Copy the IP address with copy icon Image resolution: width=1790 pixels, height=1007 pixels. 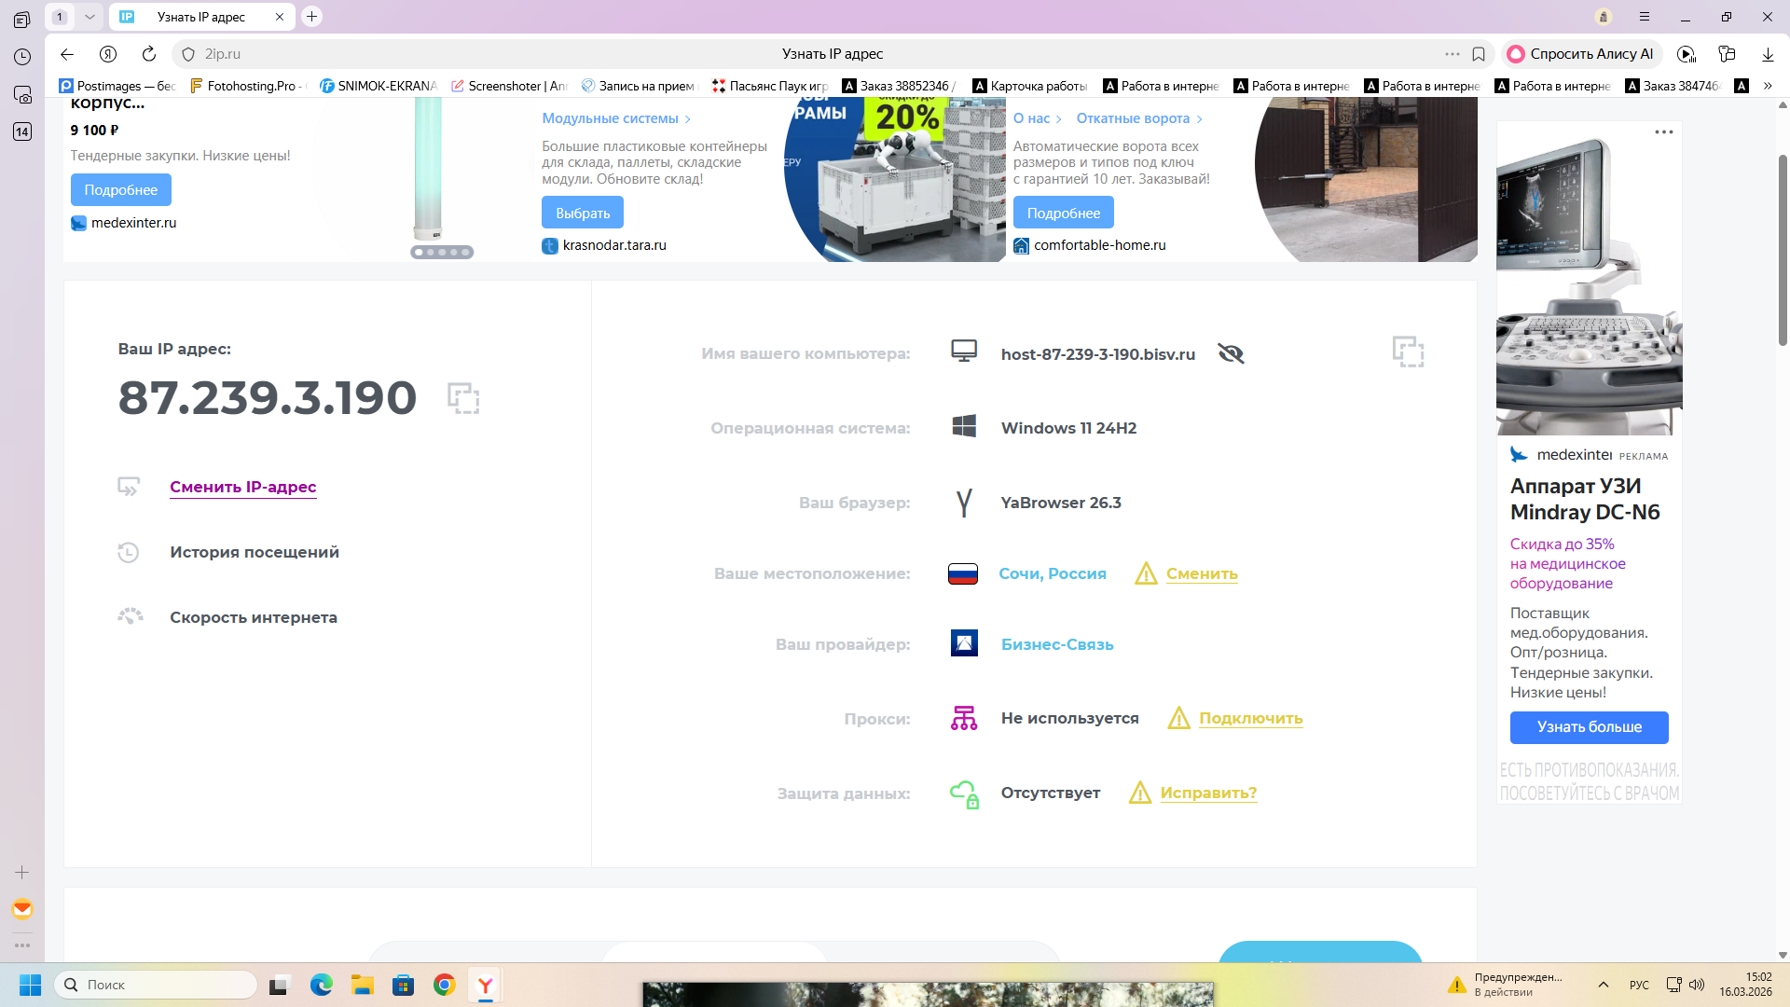pos(463,398)
